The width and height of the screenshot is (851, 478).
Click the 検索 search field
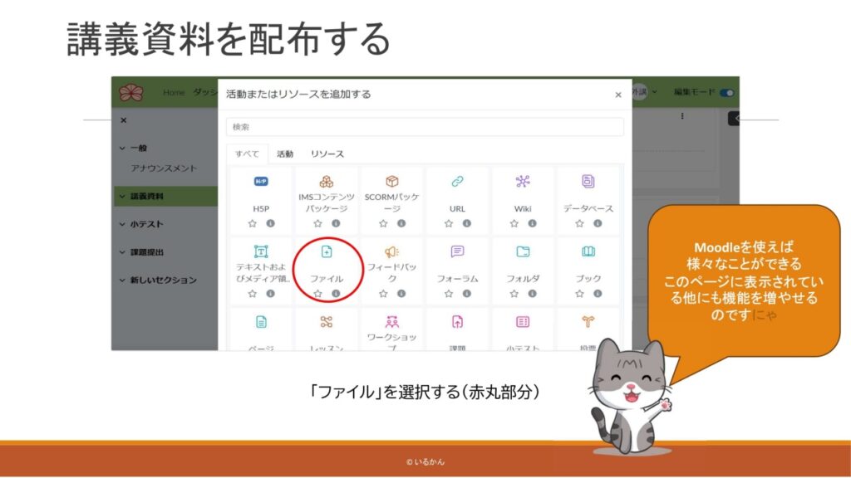[424, 127]
